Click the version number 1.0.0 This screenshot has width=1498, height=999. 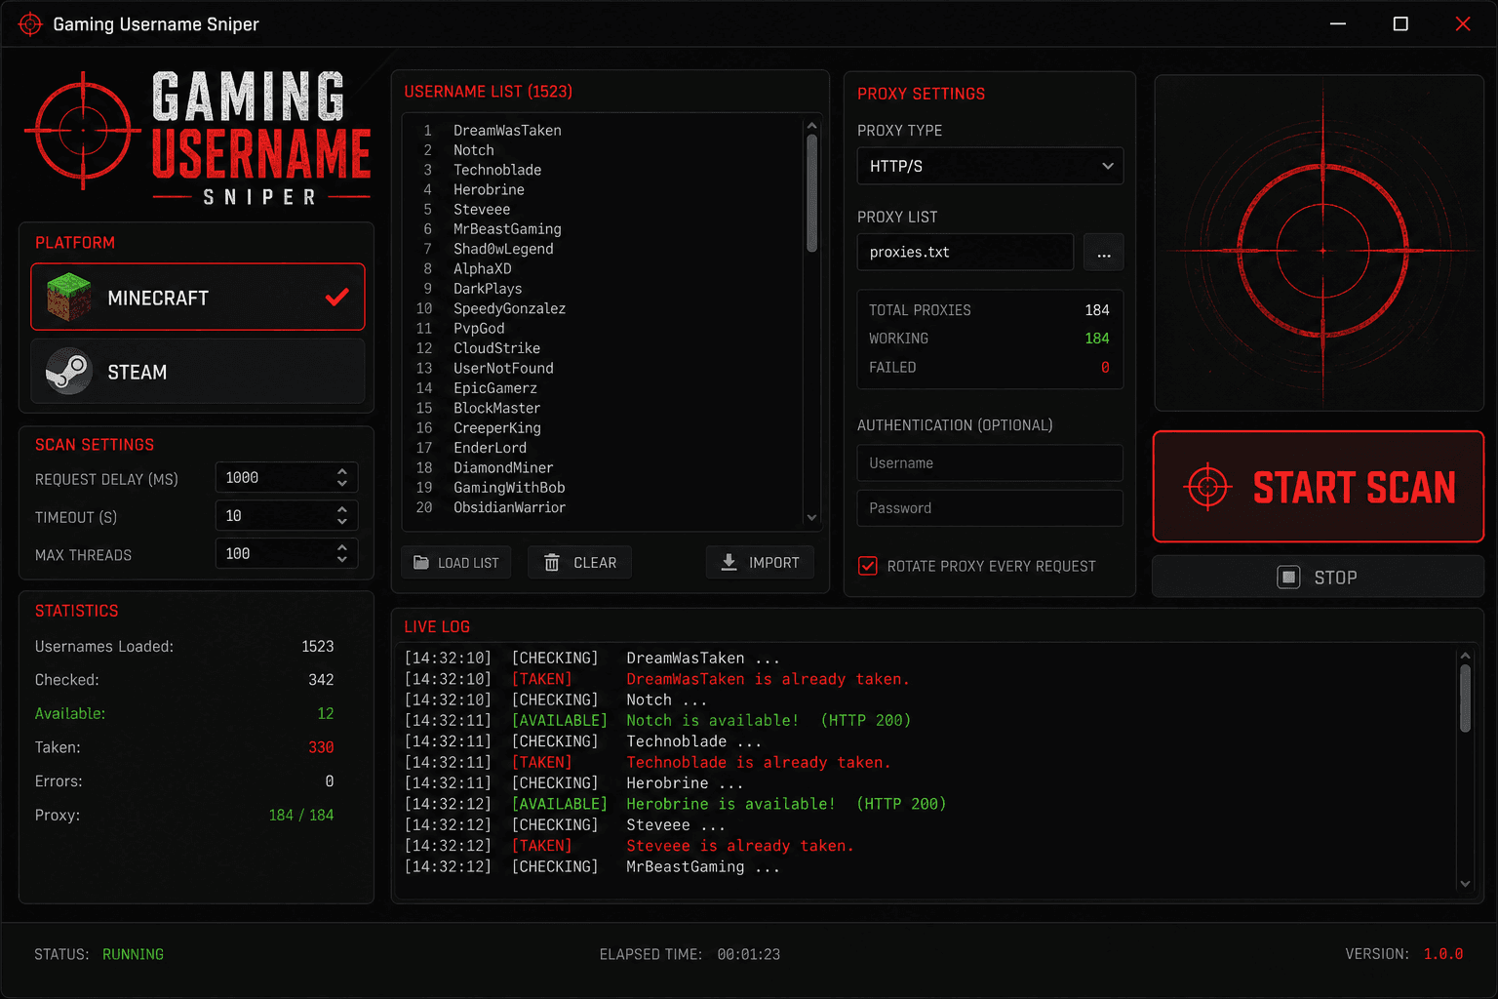(1443, 954)
